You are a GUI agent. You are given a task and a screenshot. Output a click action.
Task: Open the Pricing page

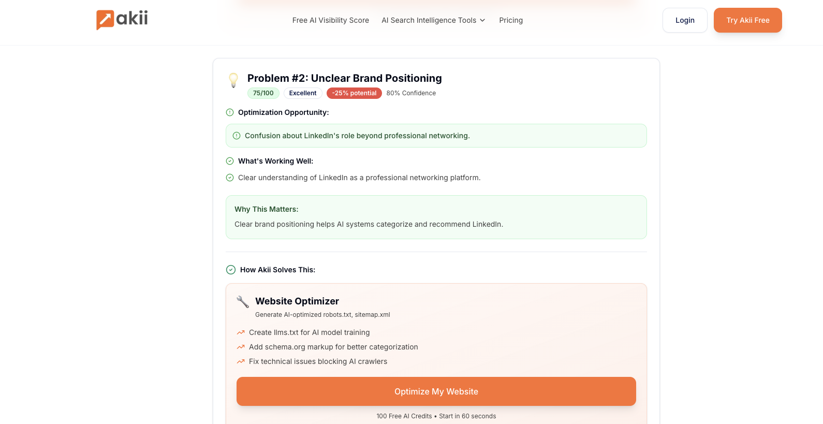tap(511, 20)
